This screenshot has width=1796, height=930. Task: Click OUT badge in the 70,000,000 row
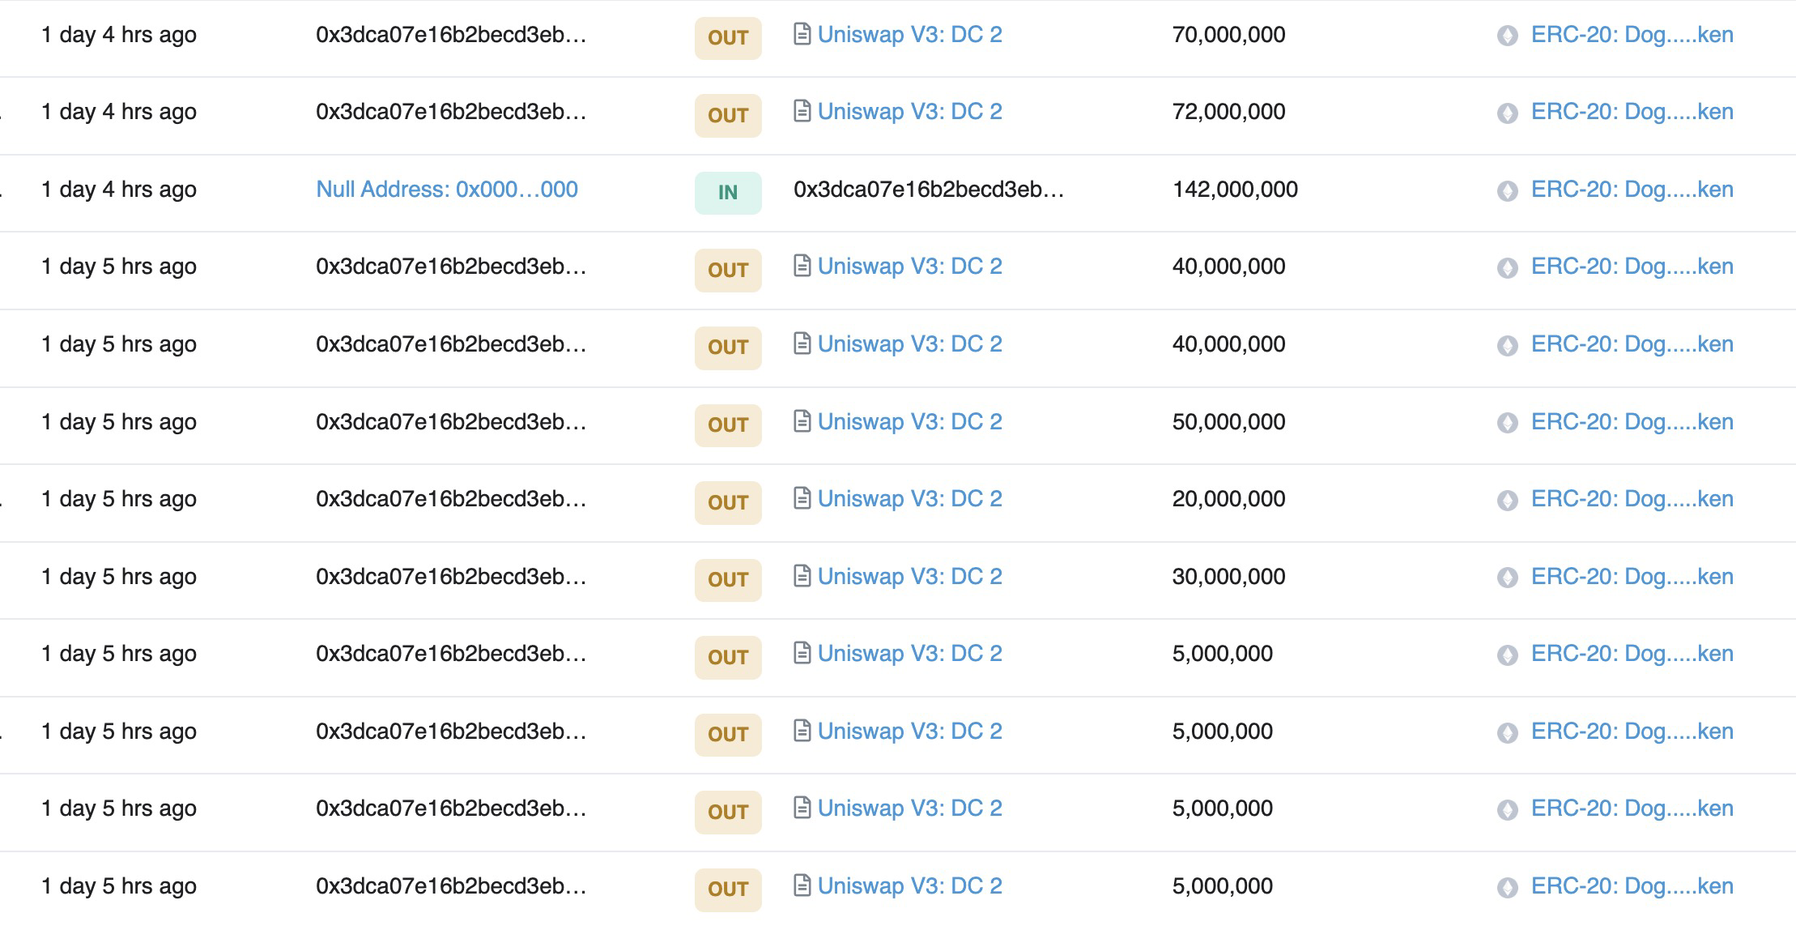[x=728, y=38]
